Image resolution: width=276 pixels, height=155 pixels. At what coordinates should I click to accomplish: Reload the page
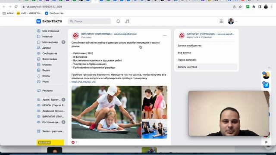(x=16, y=7)
